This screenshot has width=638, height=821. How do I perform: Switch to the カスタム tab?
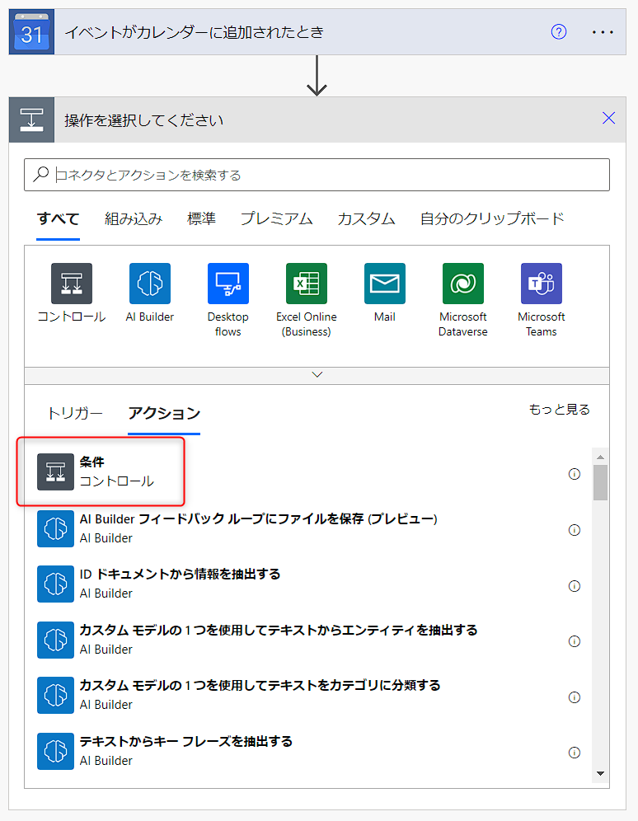pyautogui.click(x=366, y=218)
